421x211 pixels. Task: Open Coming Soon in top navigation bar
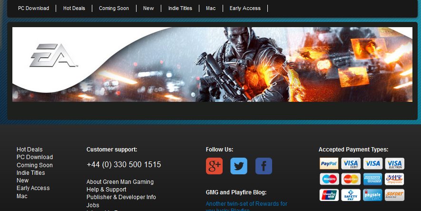114,8
